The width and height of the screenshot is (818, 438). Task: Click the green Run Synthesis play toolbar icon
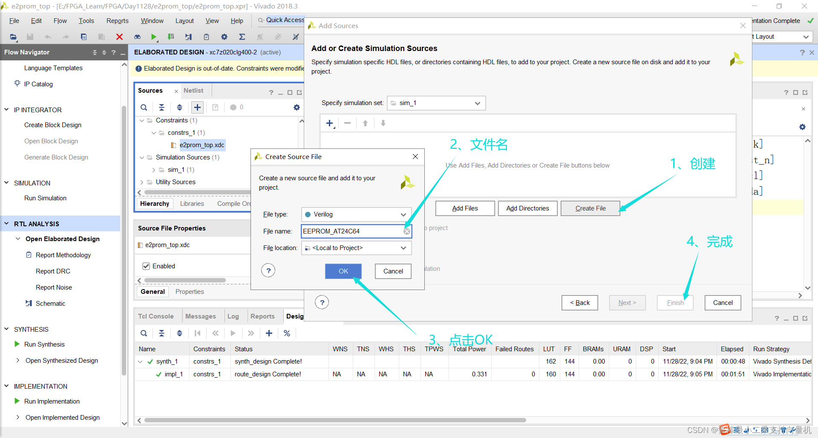coord(154,37)
